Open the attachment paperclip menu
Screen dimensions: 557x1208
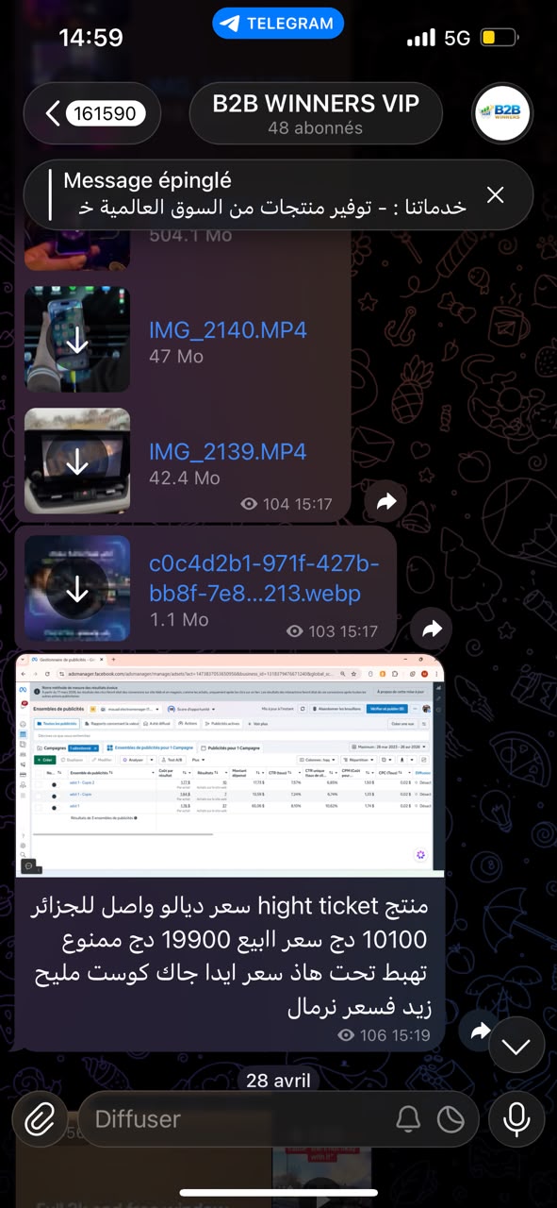tap(39, 1119)
